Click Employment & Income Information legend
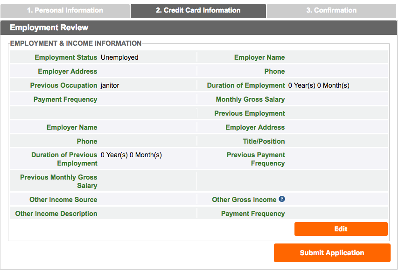The height and width of the screenshot is (271, 399). point(76,43)
